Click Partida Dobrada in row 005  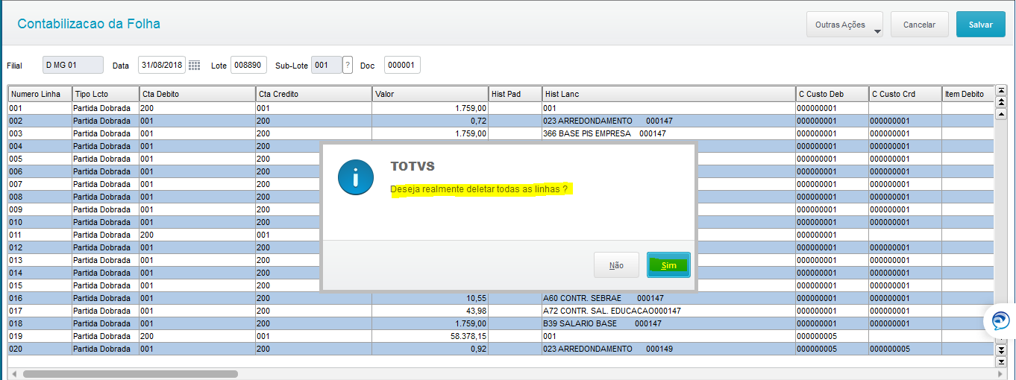[x=105, y=159]
